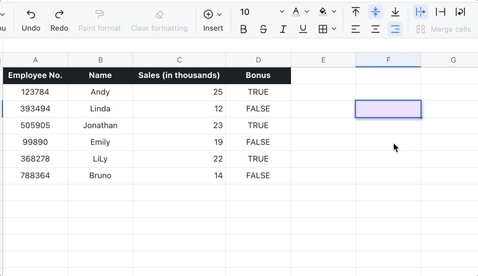Align cell content to top
The image size is (478, 276).
click(355, 12)
